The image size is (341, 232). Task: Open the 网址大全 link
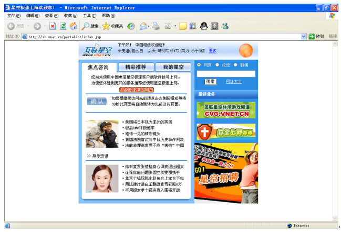234,82
